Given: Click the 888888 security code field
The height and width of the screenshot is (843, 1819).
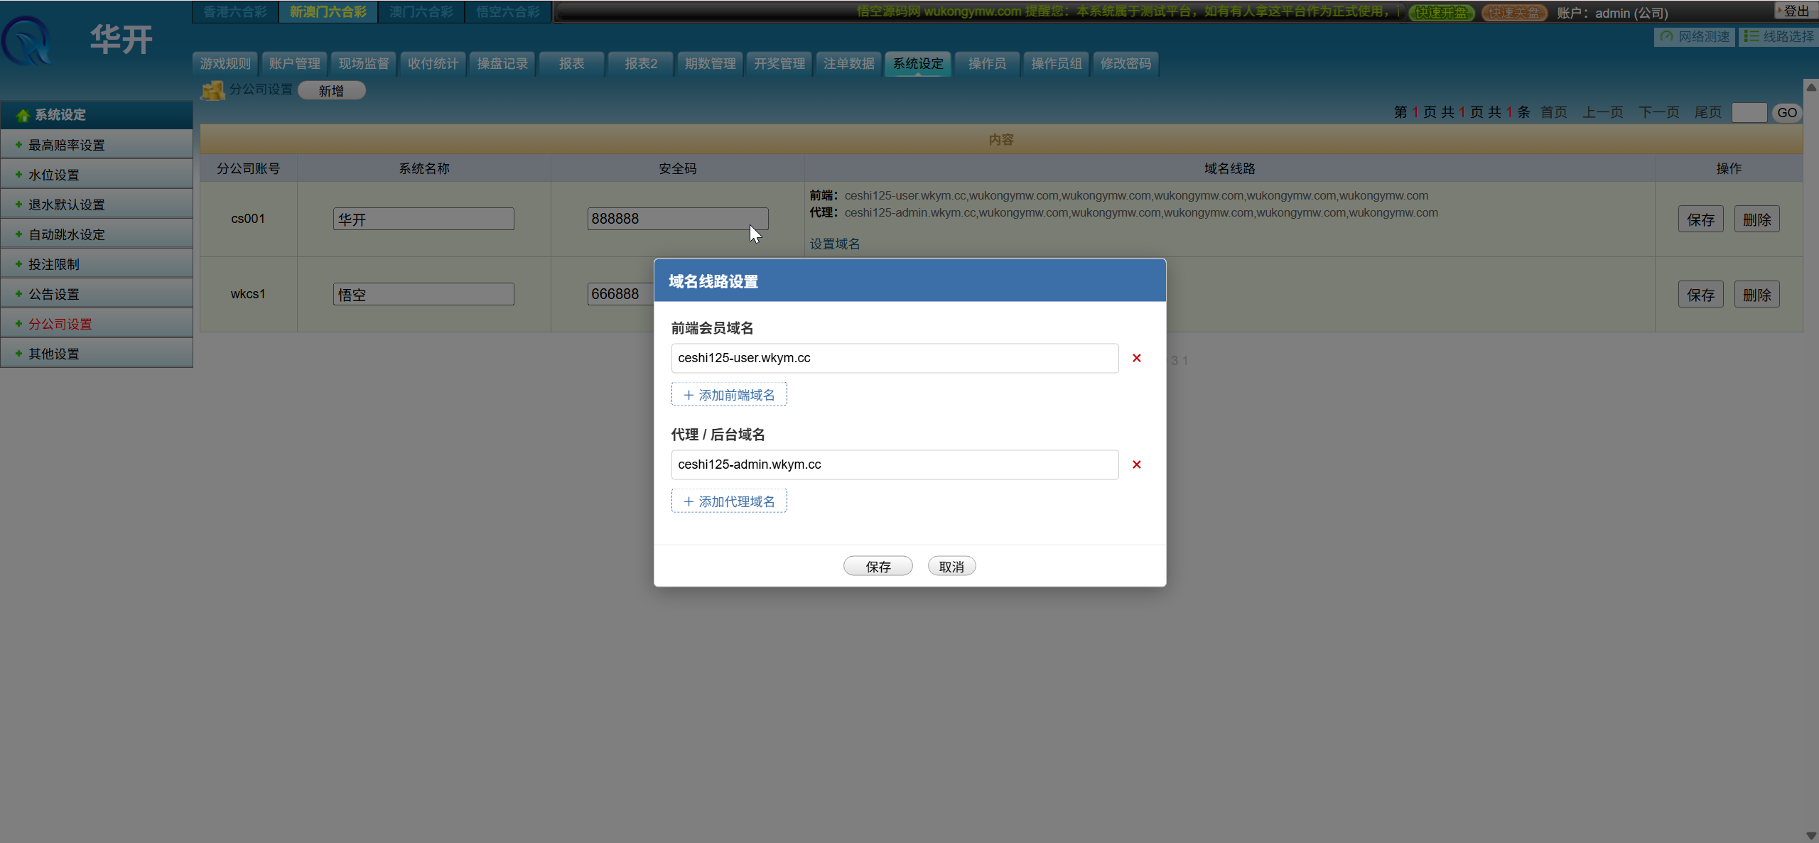Looking at the screenshot, I should point(678,219).
